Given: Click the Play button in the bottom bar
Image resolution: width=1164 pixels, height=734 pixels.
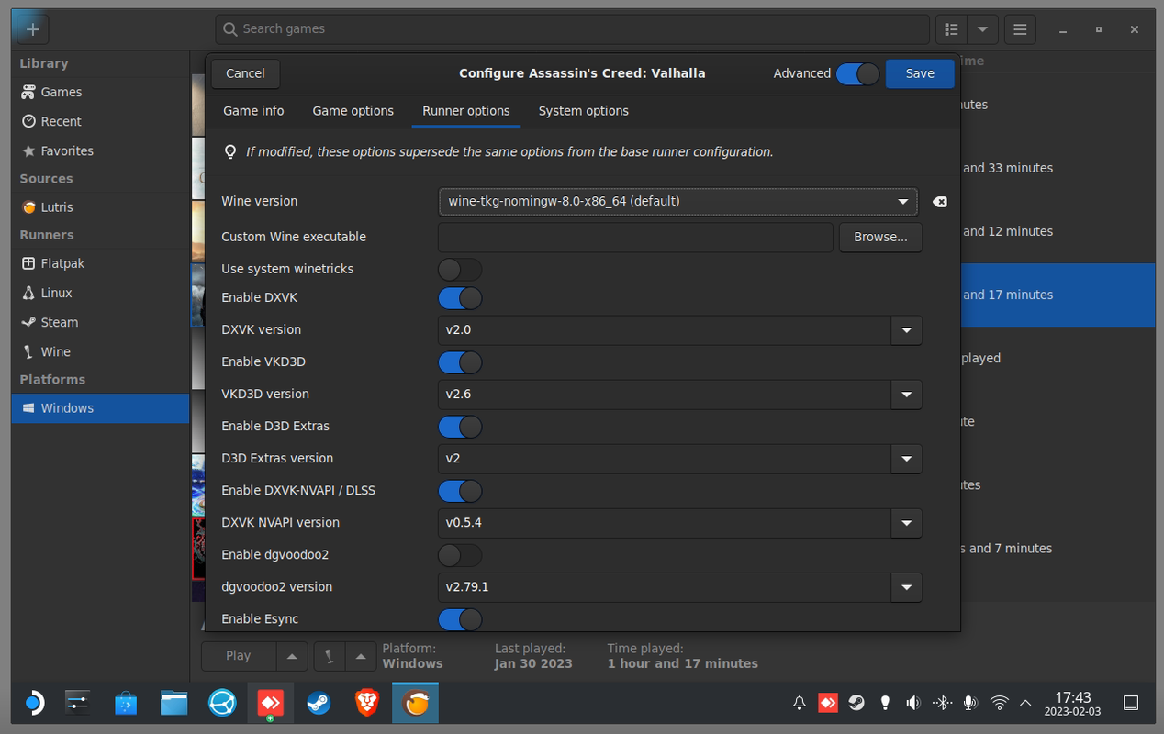Looking at the screenshot, I should (239, 656).
